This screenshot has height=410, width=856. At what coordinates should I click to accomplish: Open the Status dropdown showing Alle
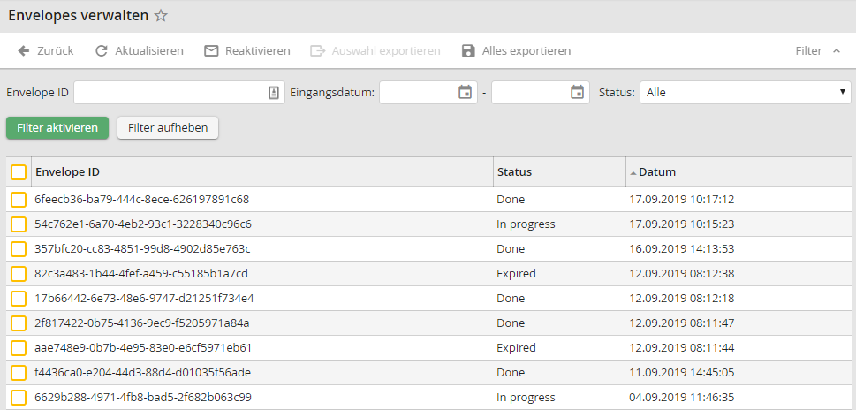click(x=745, y=92)
